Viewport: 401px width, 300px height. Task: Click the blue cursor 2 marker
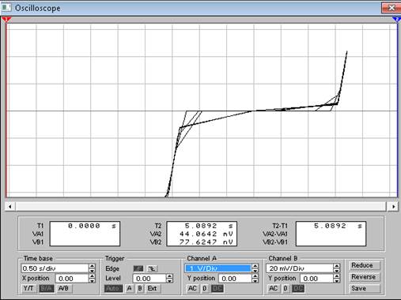pos(396,20)
